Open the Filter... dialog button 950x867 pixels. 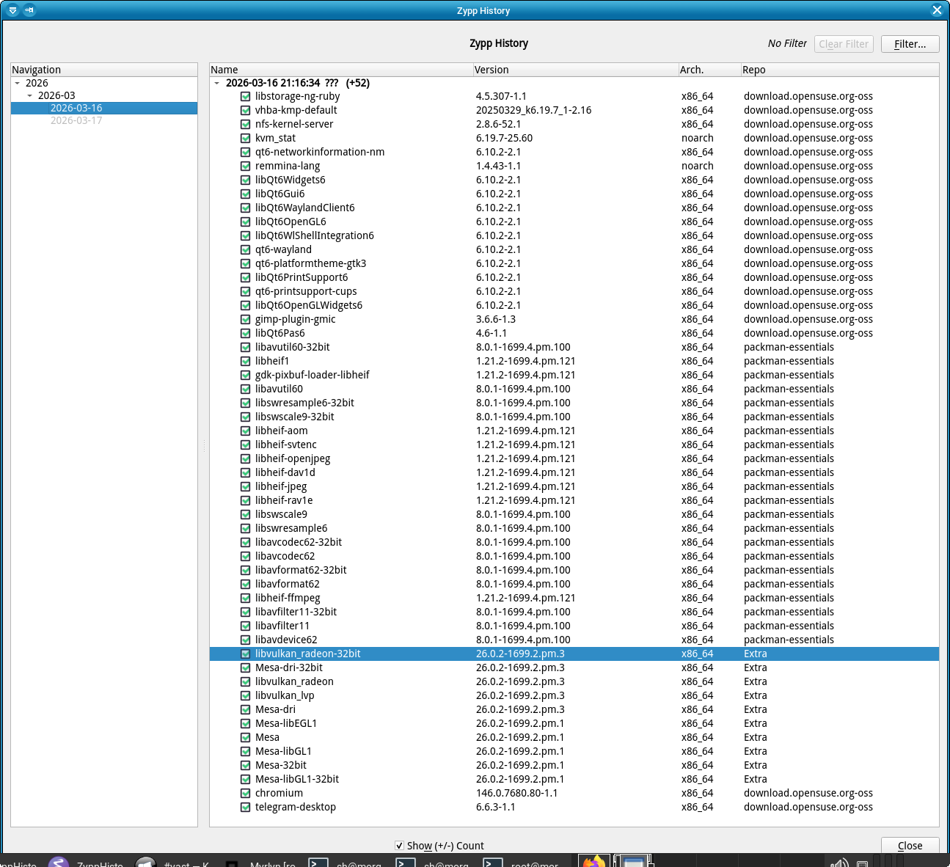coord(910,44)
